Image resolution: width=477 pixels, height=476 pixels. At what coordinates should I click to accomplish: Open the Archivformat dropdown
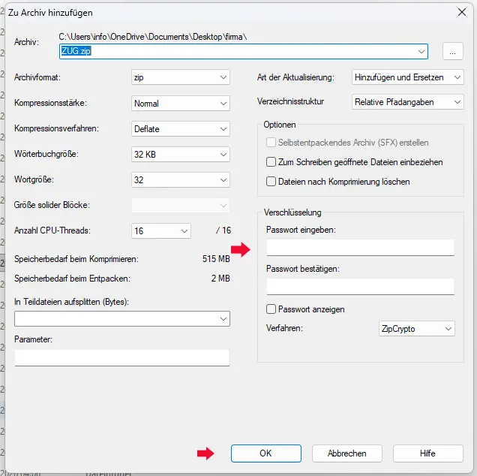[181, 77]
